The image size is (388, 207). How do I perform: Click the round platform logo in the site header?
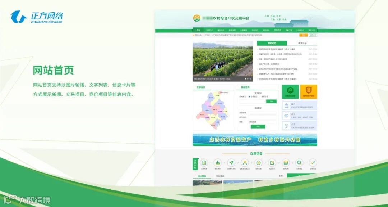(197, 18)
